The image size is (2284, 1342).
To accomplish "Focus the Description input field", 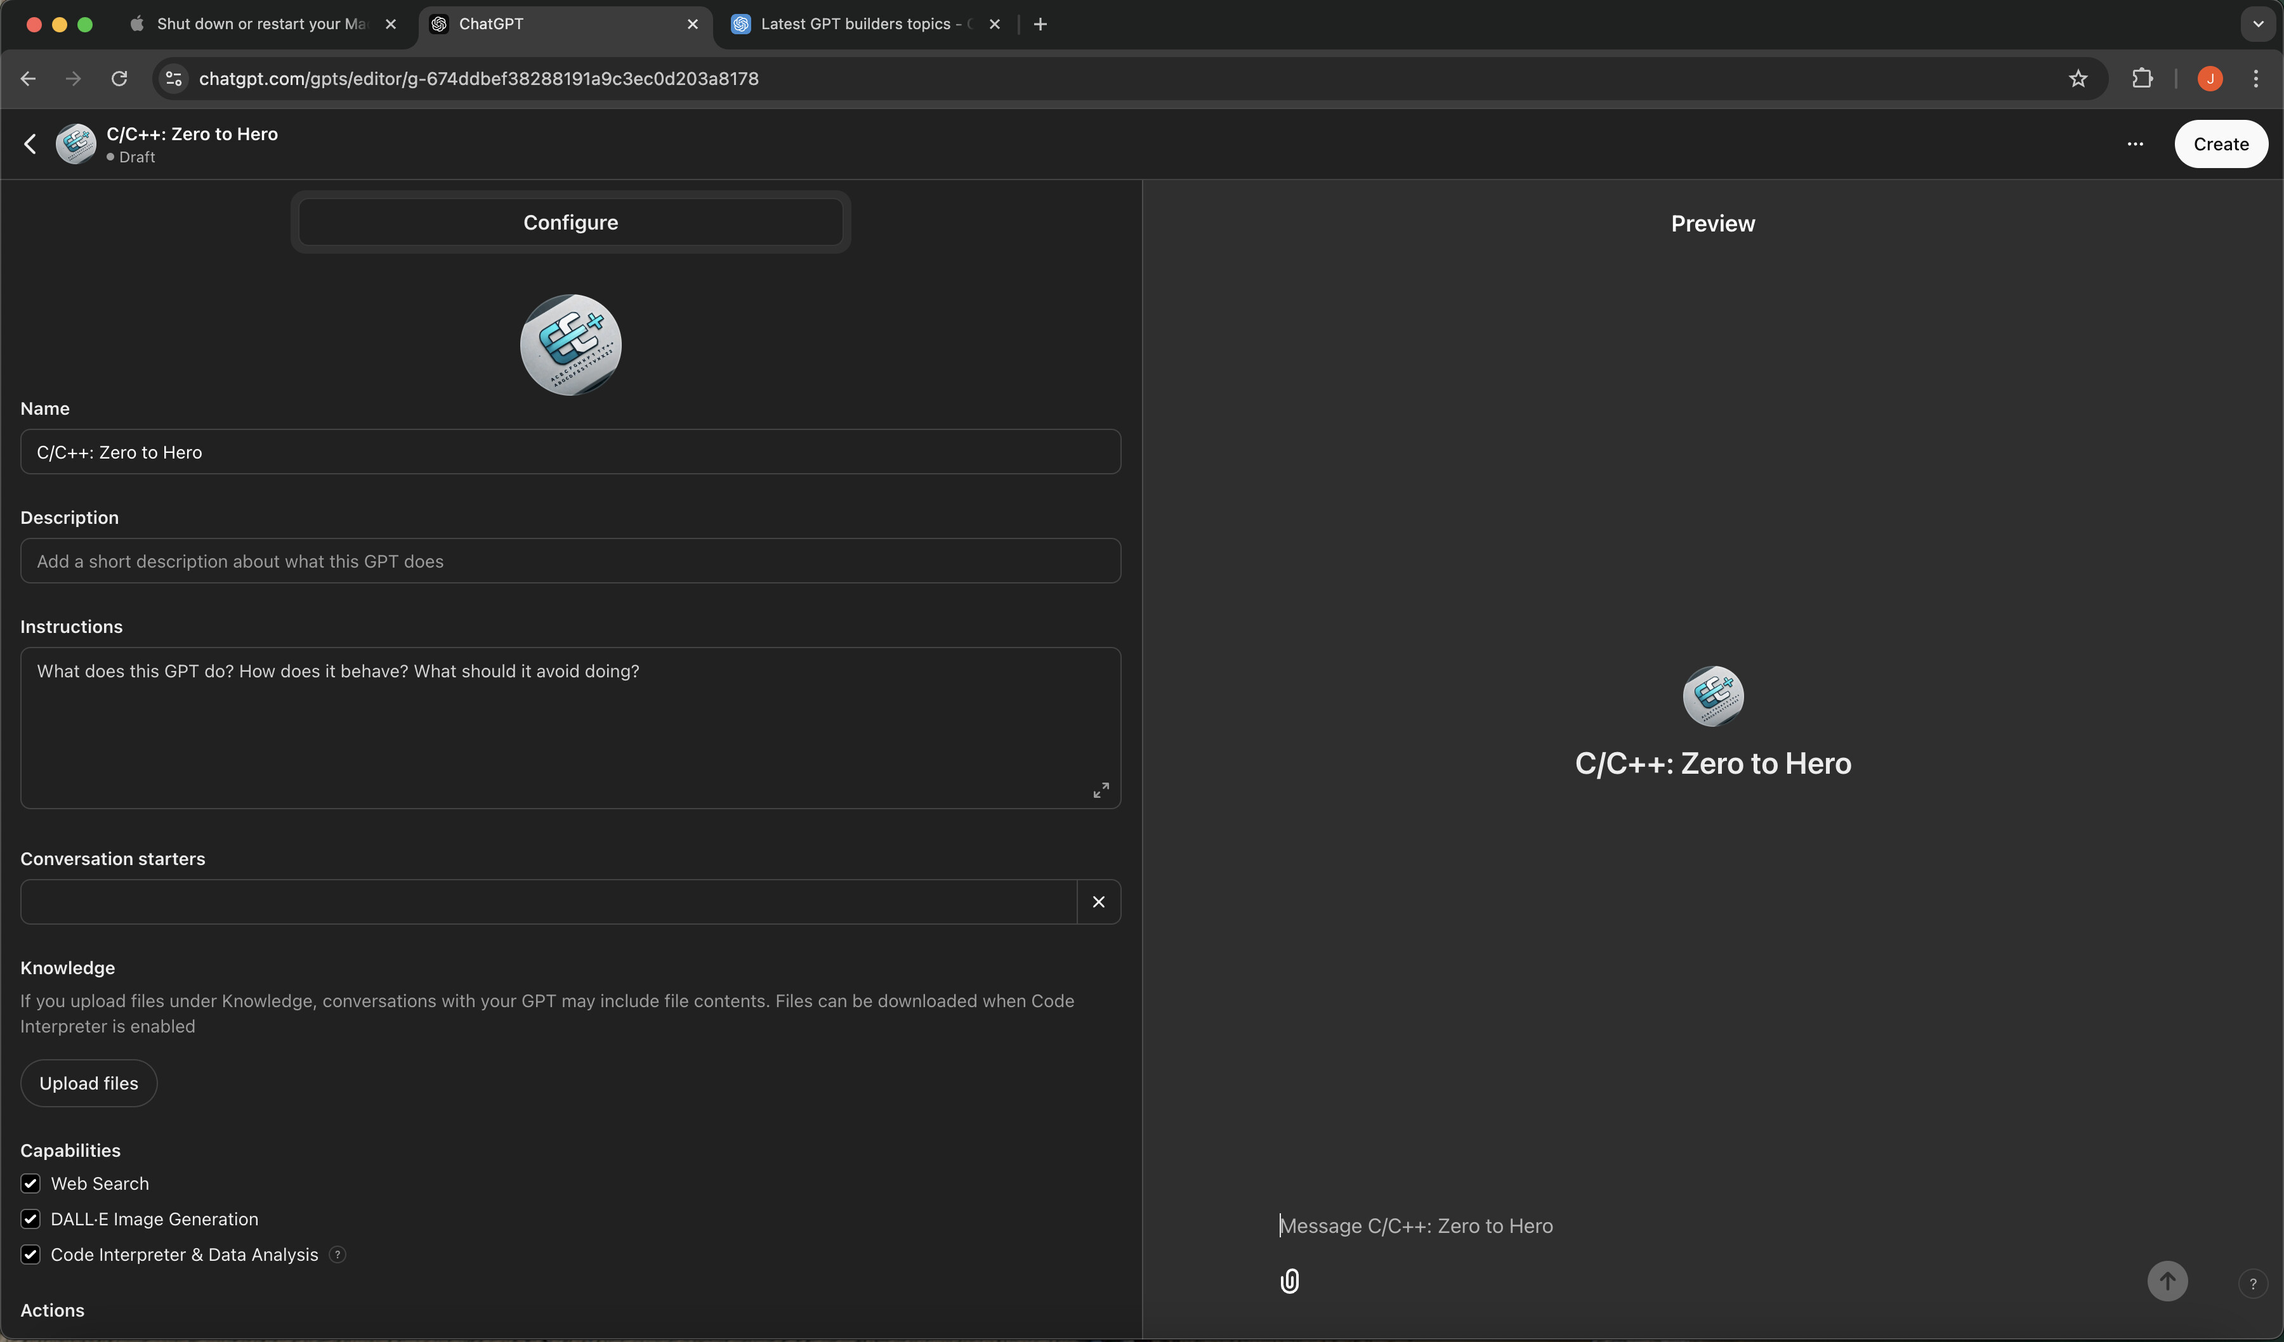I will (x=570, y=561).
